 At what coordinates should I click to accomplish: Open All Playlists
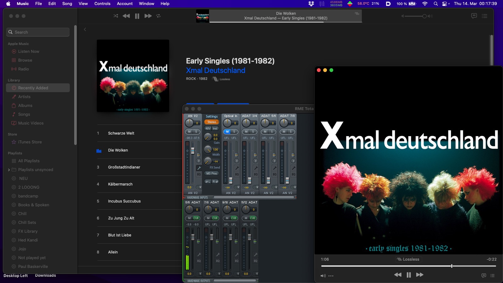point(29,161)
